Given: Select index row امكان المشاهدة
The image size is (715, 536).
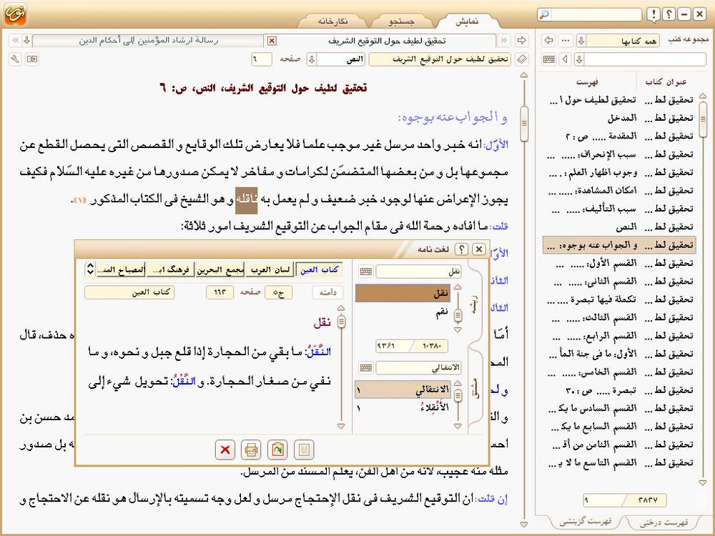Looking at the screenshot, I should 619,191.
